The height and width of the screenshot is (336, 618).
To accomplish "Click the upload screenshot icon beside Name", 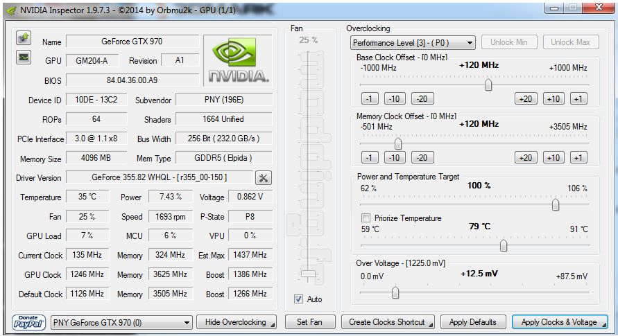I will [24, 38].
